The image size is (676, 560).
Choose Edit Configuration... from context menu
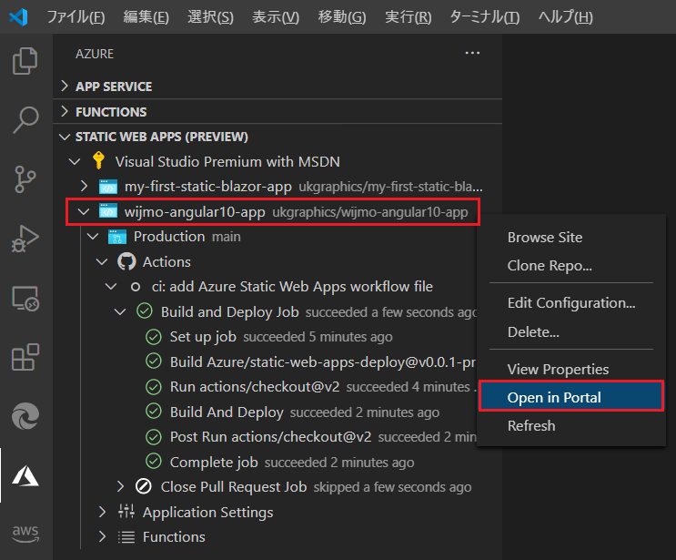click(x=571, y=303)
